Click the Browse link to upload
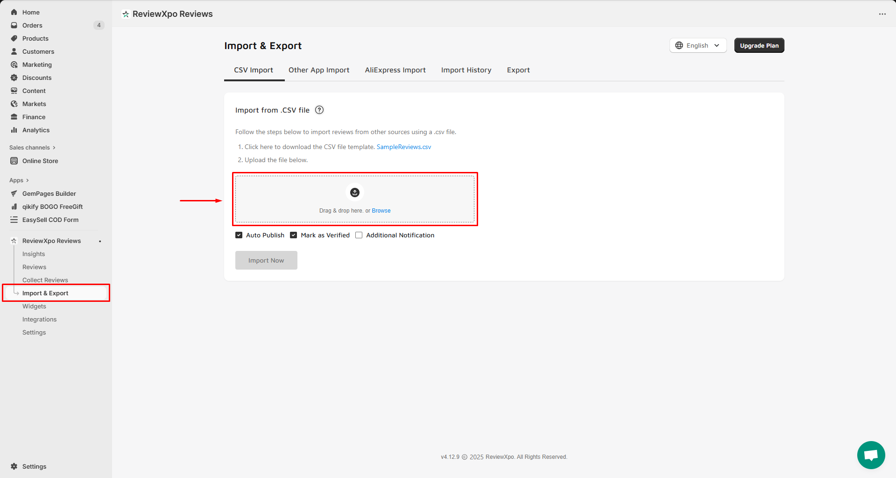The width and height of the screenshot is (896, 478). coord(381,211)
